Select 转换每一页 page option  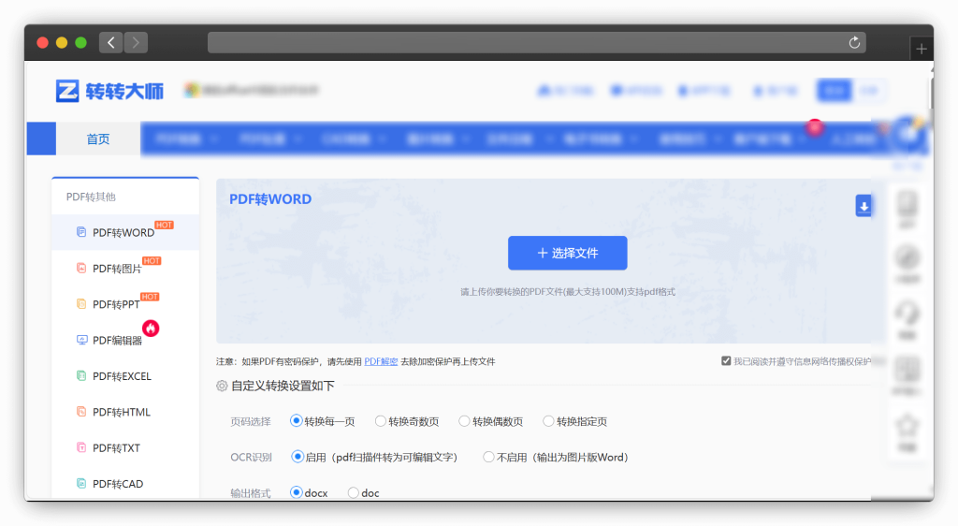coord(297,421)
